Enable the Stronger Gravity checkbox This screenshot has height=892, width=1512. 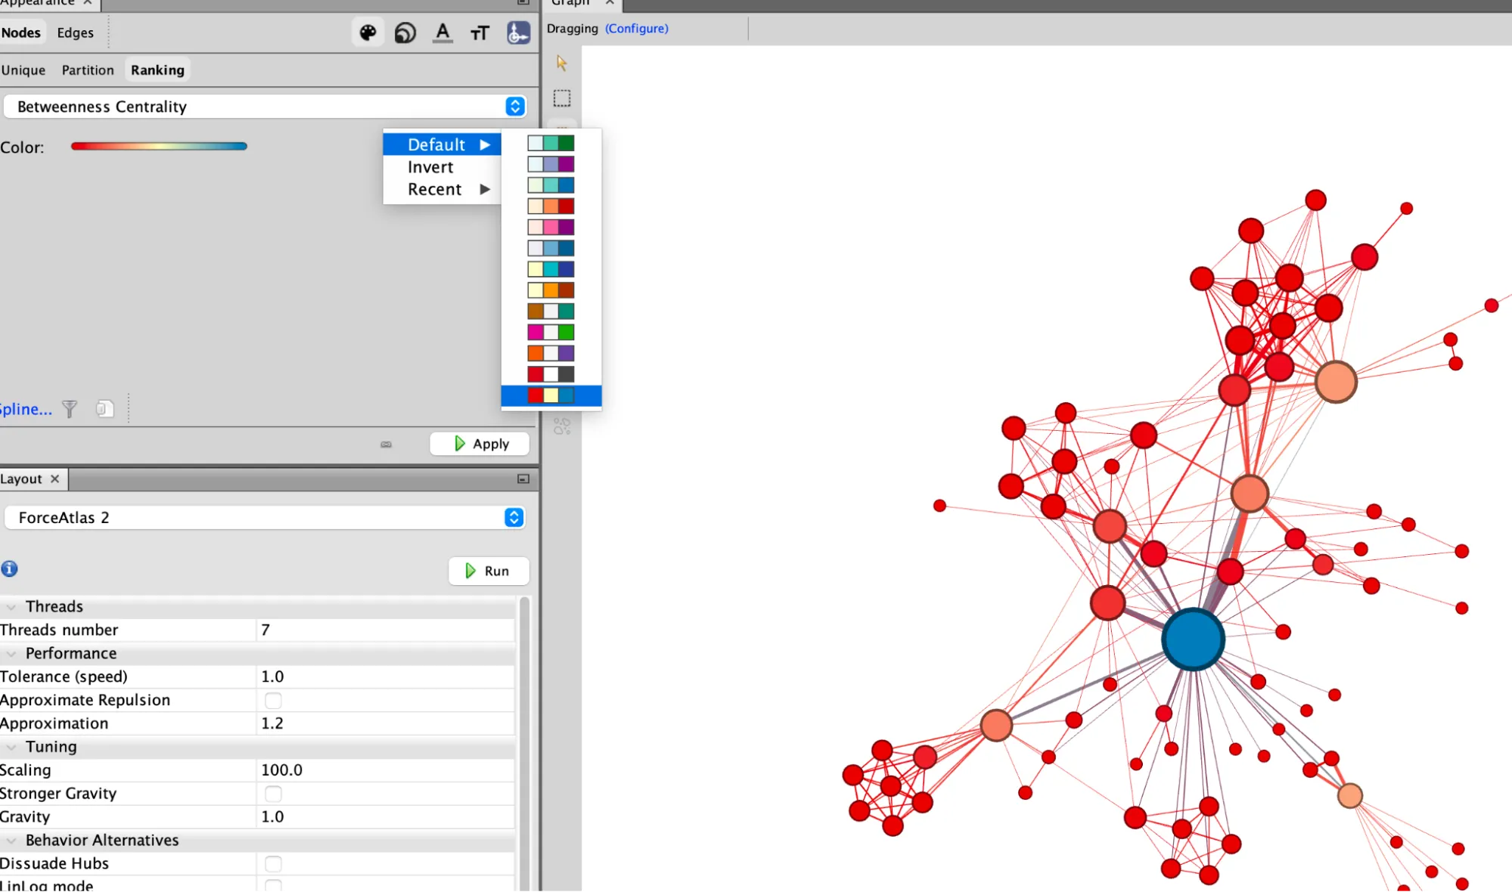pos(273,794)
